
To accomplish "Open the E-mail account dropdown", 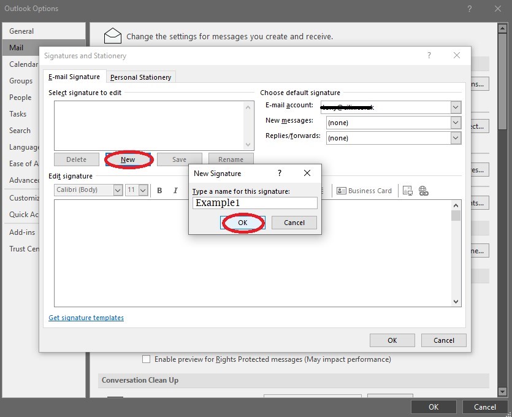I will pyautogui.click(x=456, y=107).
